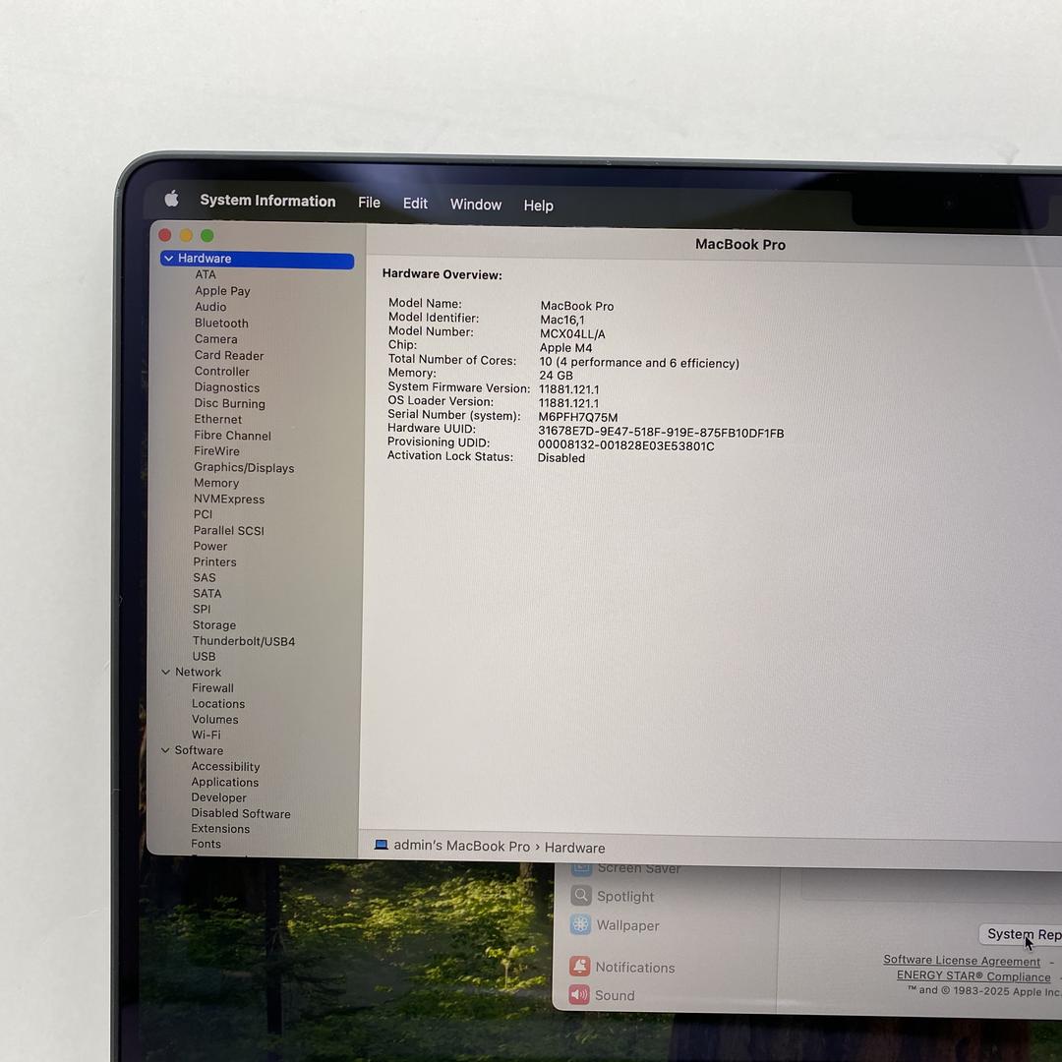
Task: Select Locations under Network
Action: point(218,704)
